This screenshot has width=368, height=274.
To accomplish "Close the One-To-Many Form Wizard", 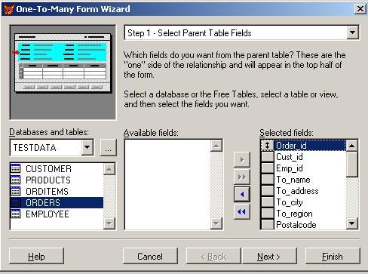I will [360, 9].
